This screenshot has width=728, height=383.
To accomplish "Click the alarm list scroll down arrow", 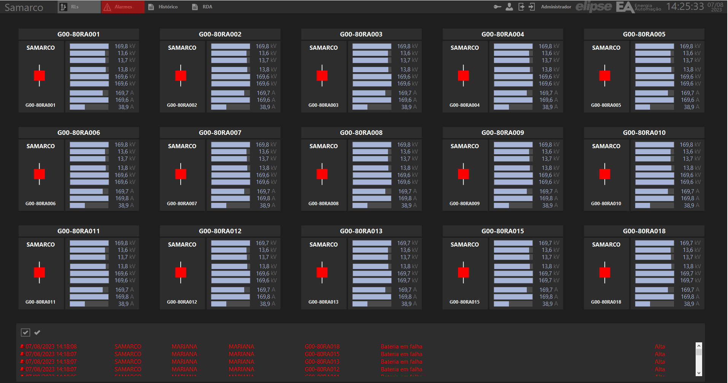I will [699, 373].
